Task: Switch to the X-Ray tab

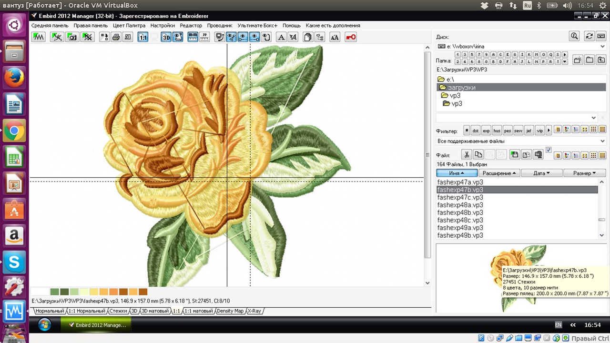Action: [255, 311]
